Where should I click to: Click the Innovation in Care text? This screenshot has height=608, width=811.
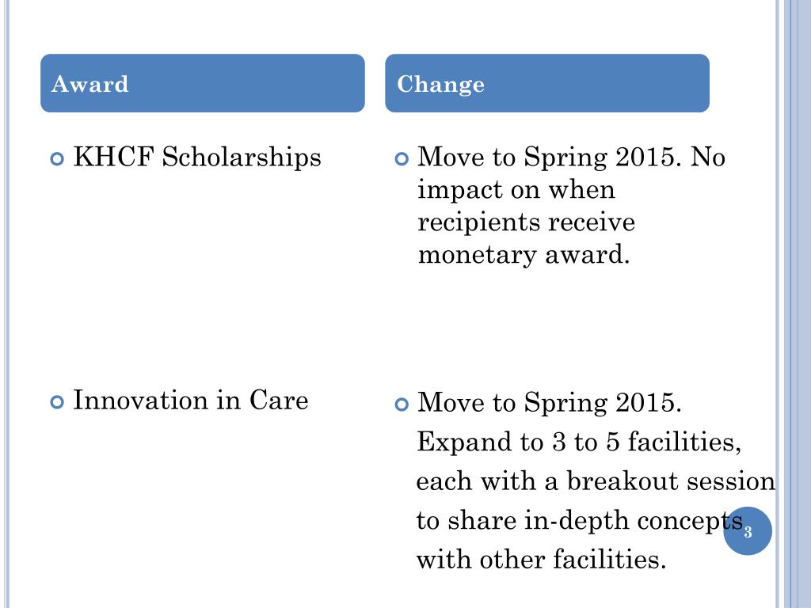tap(190, 400)
